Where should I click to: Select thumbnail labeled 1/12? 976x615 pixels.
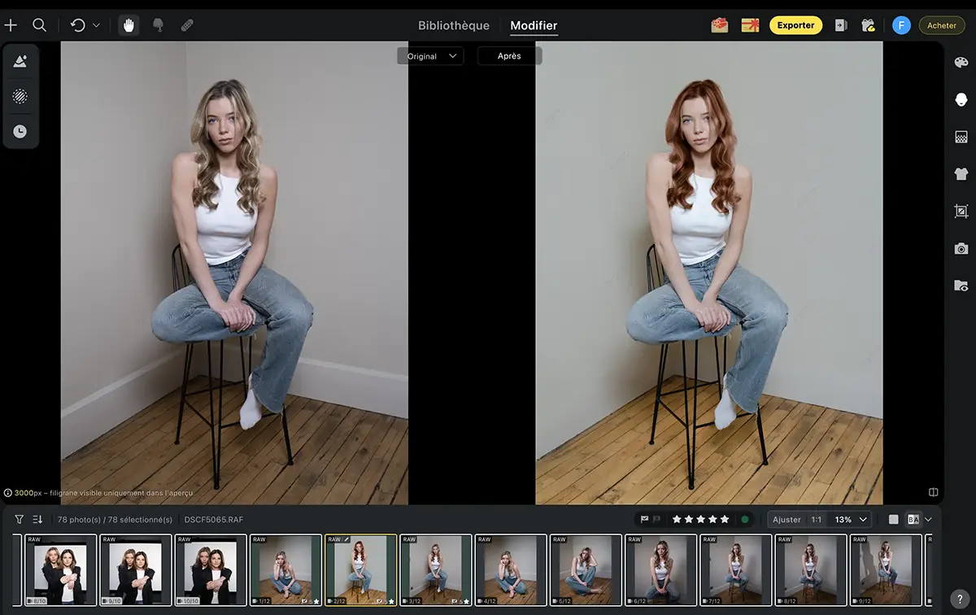[x=285, y=570]
